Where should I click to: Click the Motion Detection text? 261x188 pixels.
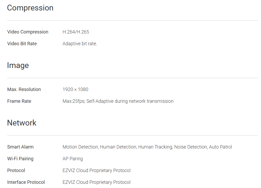[x=80, y=147]
